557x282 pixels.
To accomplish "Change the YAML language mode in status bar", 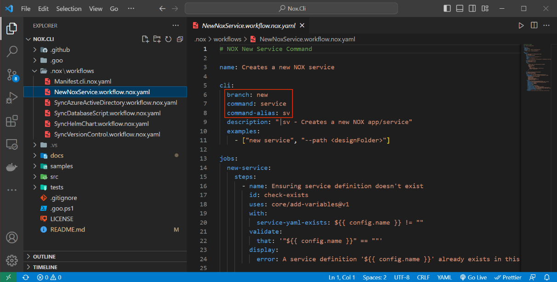I will pyautogui.click(x=444, y=277).
